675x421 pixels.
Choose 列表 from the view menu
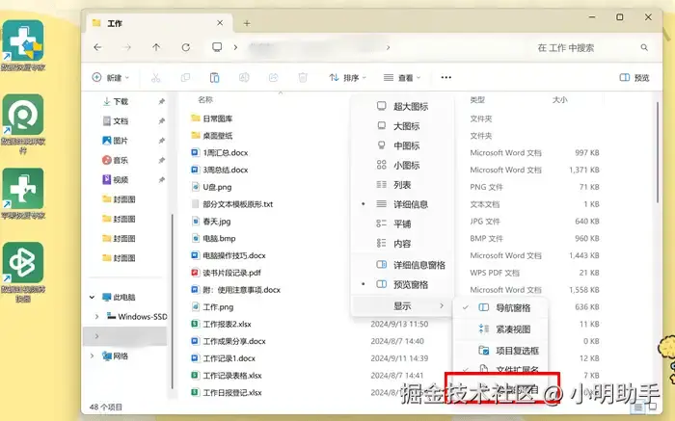point(402,185)
